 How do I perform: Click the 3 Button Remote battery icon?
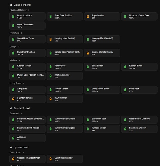13,99
